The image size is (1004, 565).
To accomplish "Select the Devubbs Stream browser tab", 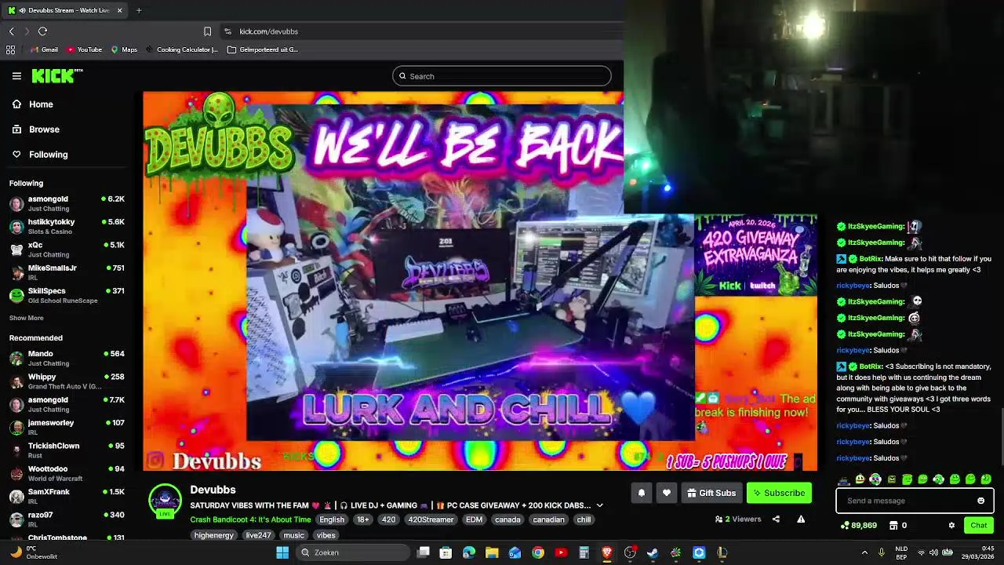I will (x=64, y=10).
